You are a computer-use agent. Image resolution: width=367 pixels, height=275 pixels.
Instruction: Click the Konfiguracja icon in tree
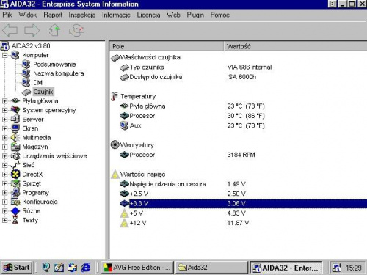point(15,202)
